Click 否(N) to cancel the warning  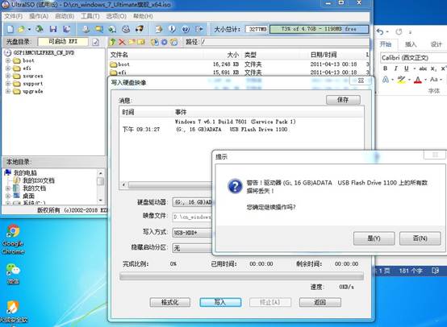[420, 238]
